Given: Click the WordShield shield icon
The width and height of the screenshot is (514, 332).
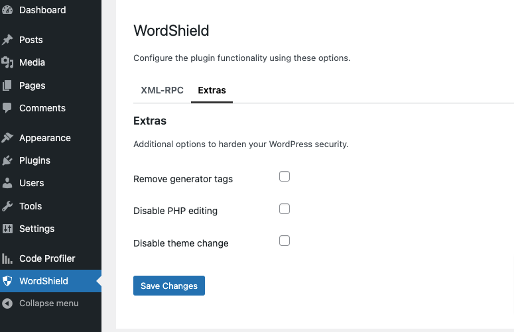Looking at the screenshot, I should click(x=7, y=281).
